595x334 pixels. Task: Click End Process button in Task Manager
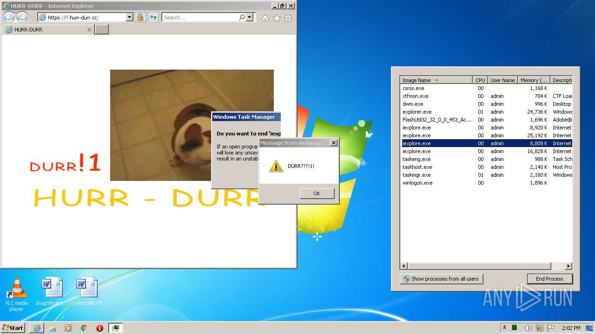pyautogui.click(x=549, y=279)
